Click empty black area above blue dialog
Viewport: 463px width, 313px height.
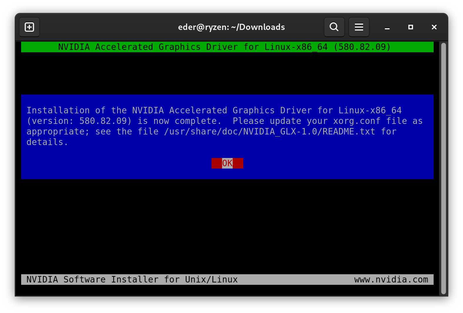point(227,73)
